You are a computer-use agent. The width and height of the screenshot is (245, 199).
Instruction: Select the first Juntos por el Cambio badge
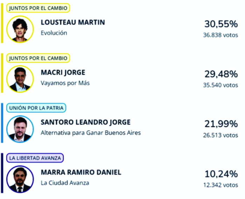coord(38,8)
